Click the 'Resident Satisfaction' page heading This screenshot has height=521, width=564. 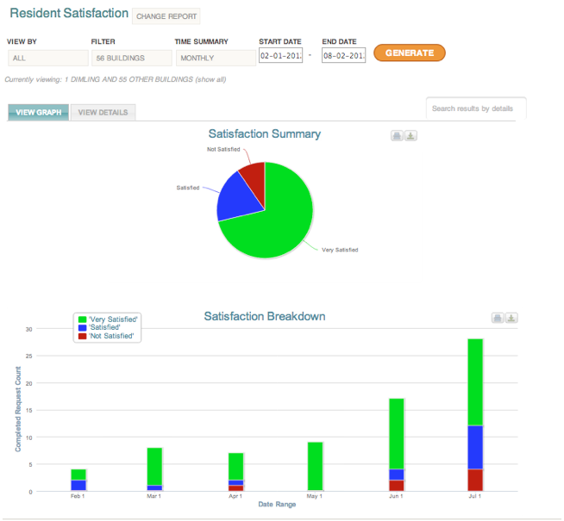pyautogui.click(x=69, y=13)
